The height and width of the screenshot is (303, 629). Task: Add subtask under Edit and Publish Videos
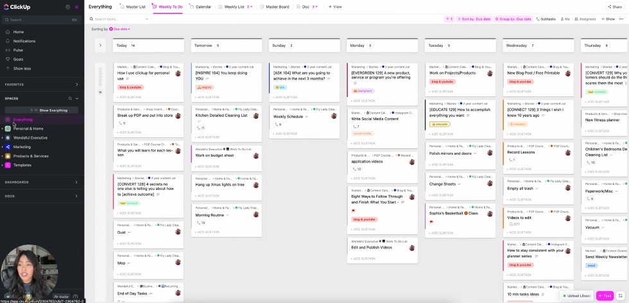click(x=363, y=259)
